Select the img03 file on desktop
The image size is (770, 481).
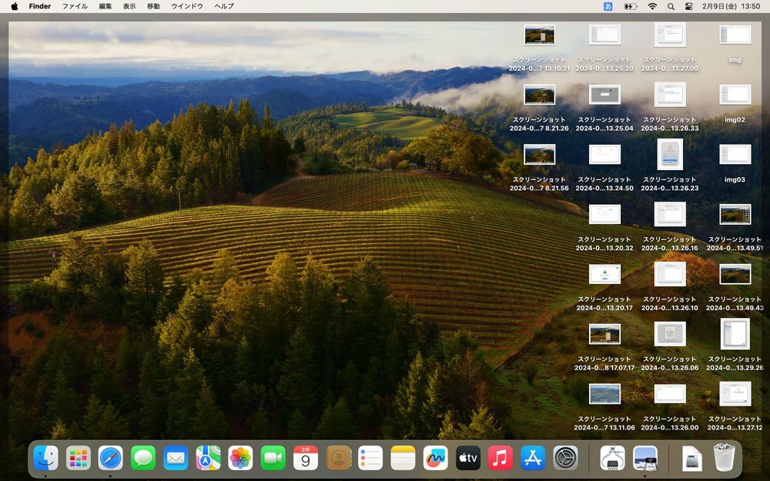[x=735, y=155]
